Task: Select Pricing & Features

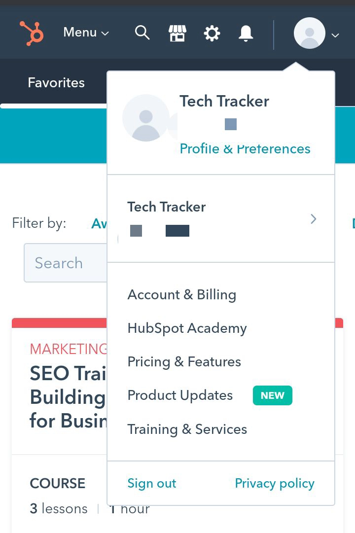Action: pos(184,362)
